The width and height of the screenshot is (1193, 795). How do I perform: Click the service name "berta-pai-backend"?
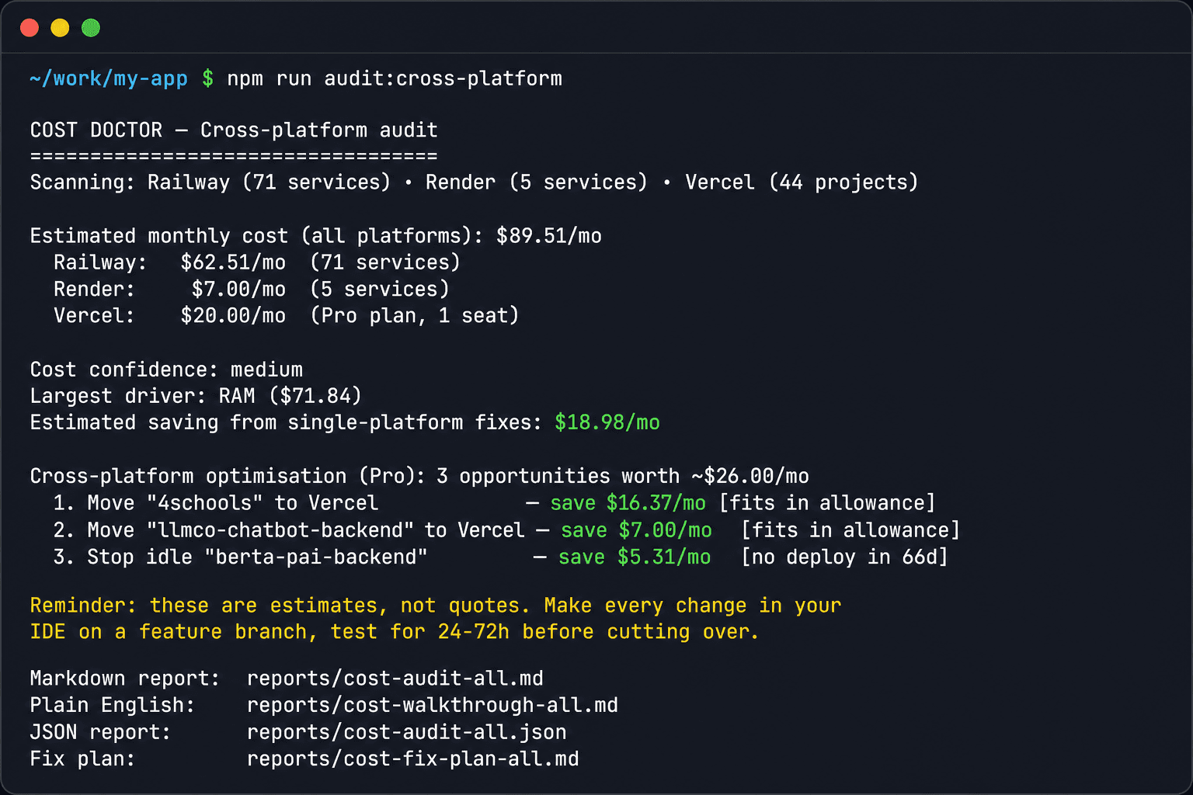316,557
